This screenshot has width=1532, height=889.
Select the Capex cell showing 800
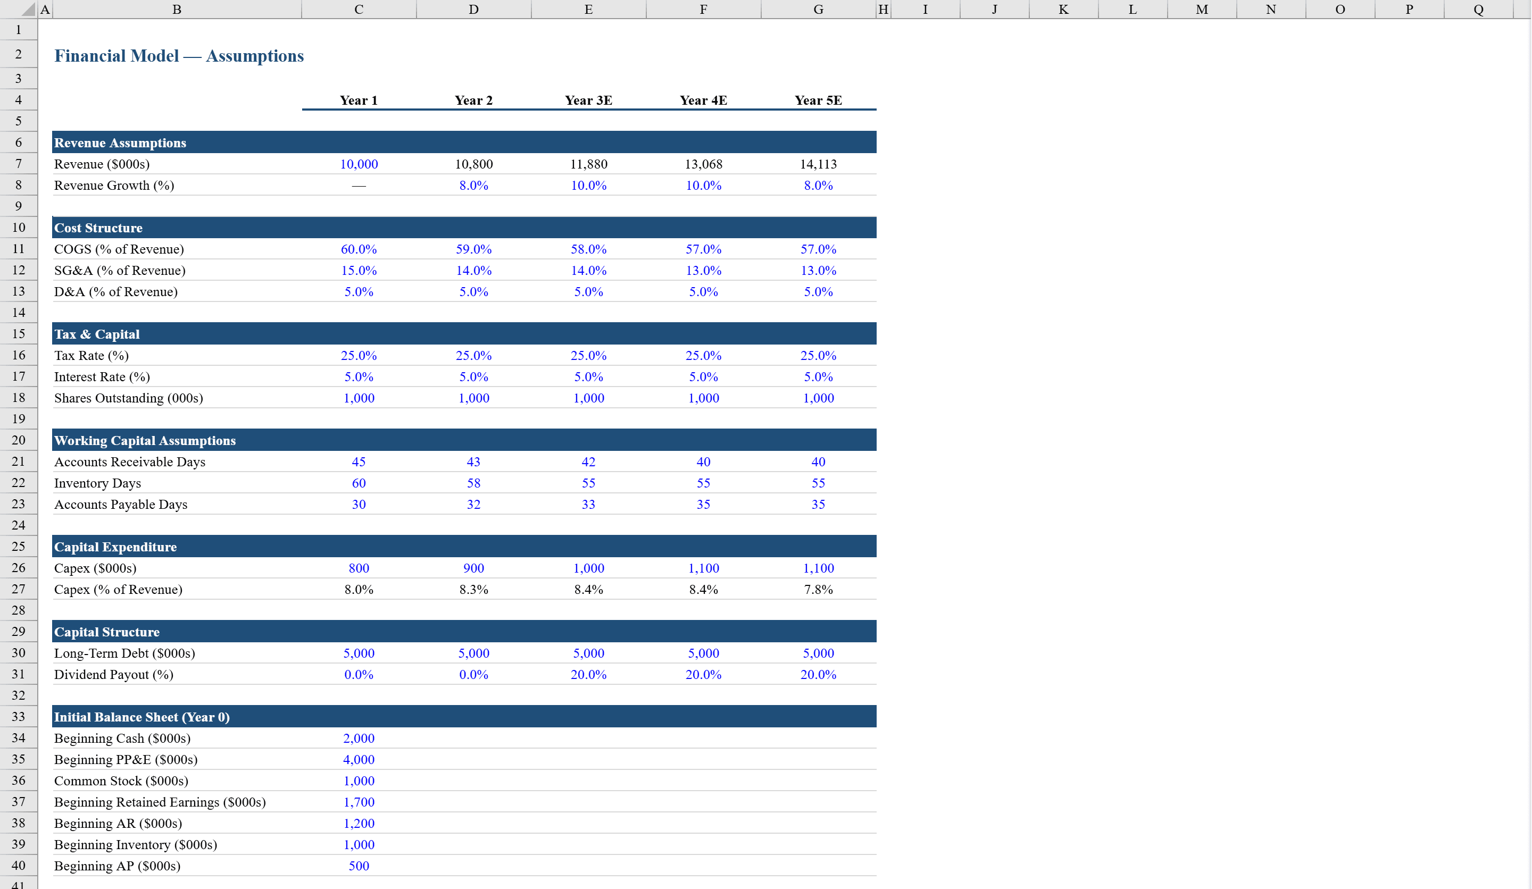[359, 567]
